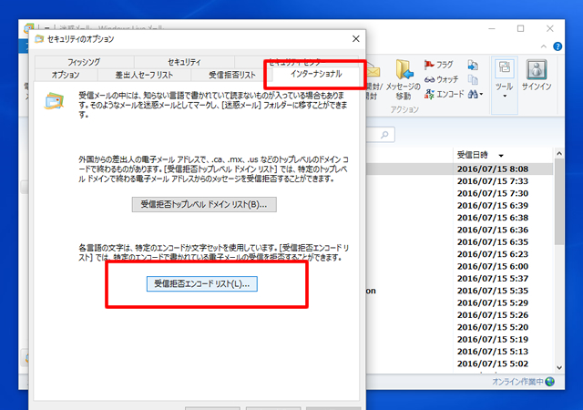Screen dimensions: 583x410
Task: Click 受信拒否エンコード リスト(L) button
Action: (202, 284)
